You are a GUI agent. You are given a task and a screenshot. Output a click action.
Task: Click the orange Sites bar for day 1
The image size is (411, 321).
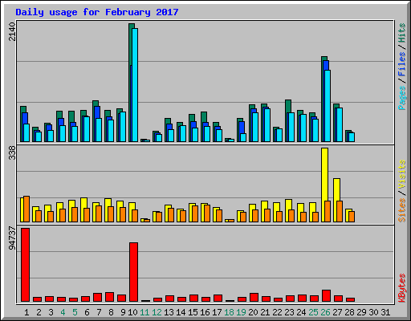point(26,209)
